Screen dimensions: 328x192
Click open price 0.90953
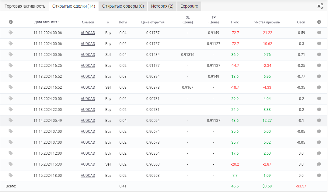pos(153,176)
